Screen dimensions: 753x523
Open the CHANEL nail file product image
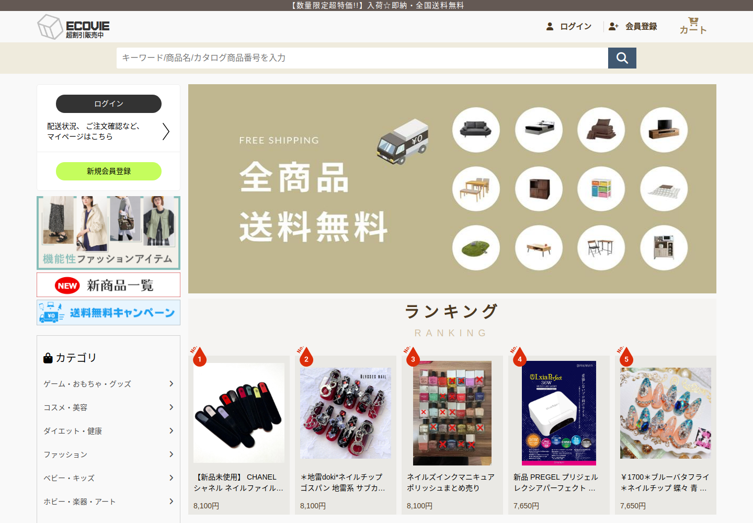[x=239, y=413]
